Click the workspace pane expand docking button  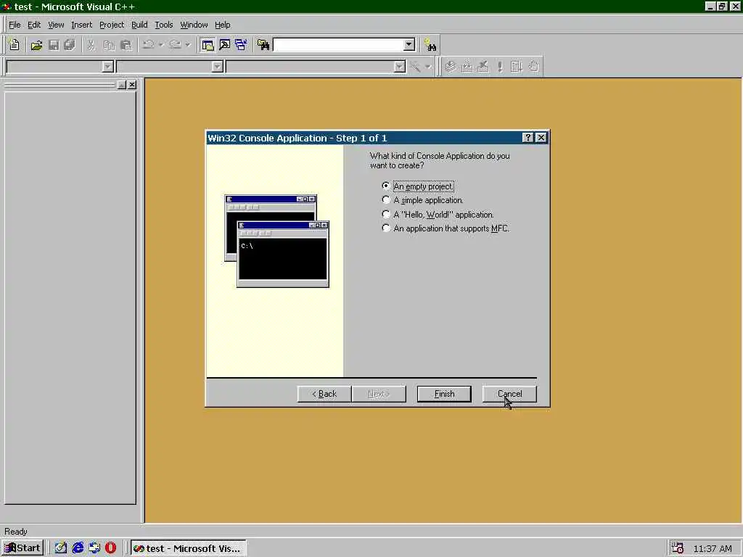point(122,84)
